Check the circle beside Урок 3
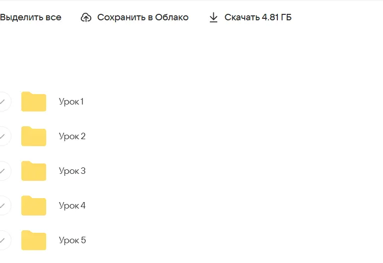The width and height of the screenshot is (383, 263). click(x=3, y=171)
